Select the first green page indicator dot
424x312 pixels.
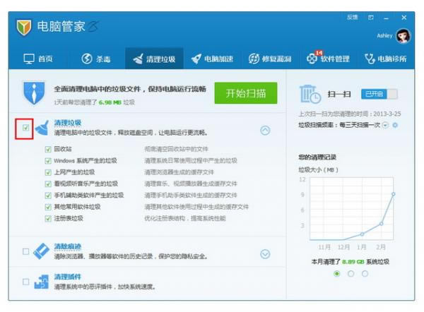336,273
